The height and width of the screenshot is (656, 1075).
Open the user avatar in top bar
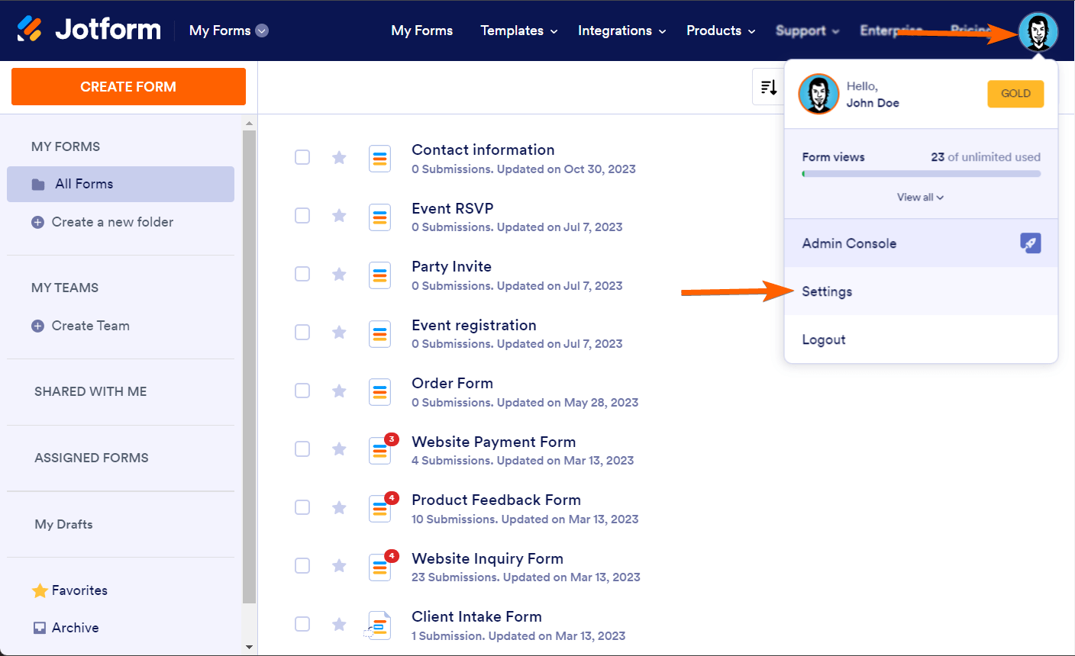click(x=1038, y=32)
